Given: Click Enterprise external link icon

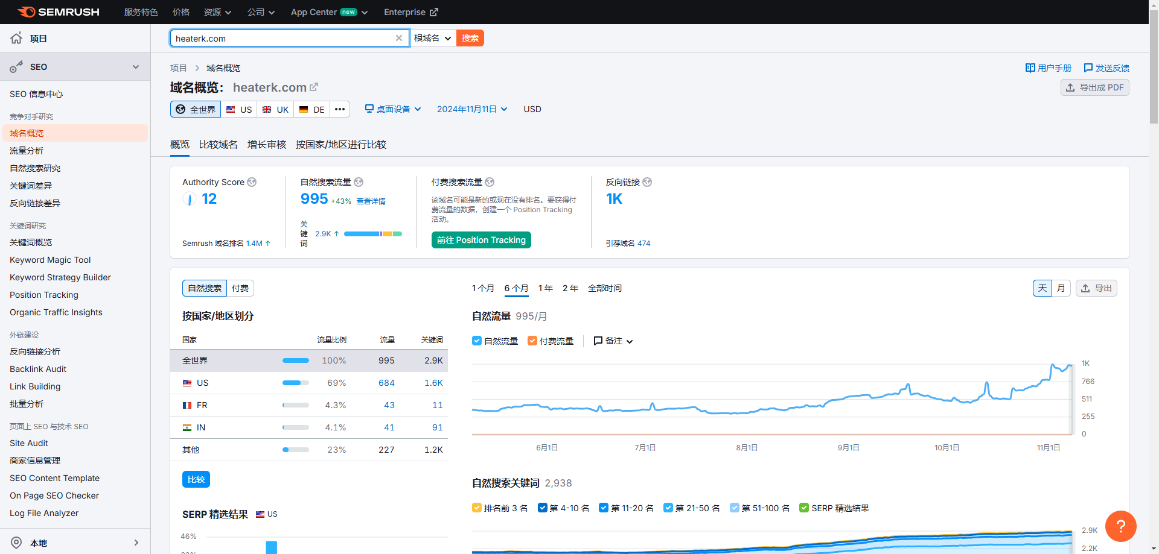Looking at the screenshot, I should [x=434, y=12].
